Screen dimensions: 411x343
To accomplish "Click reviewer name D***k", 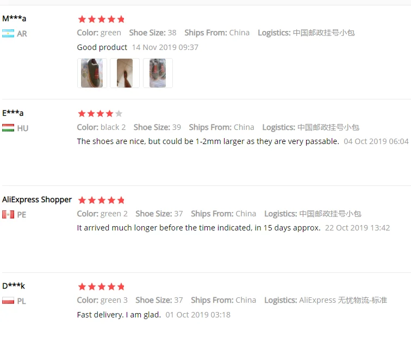I will (x=14, y=285).
